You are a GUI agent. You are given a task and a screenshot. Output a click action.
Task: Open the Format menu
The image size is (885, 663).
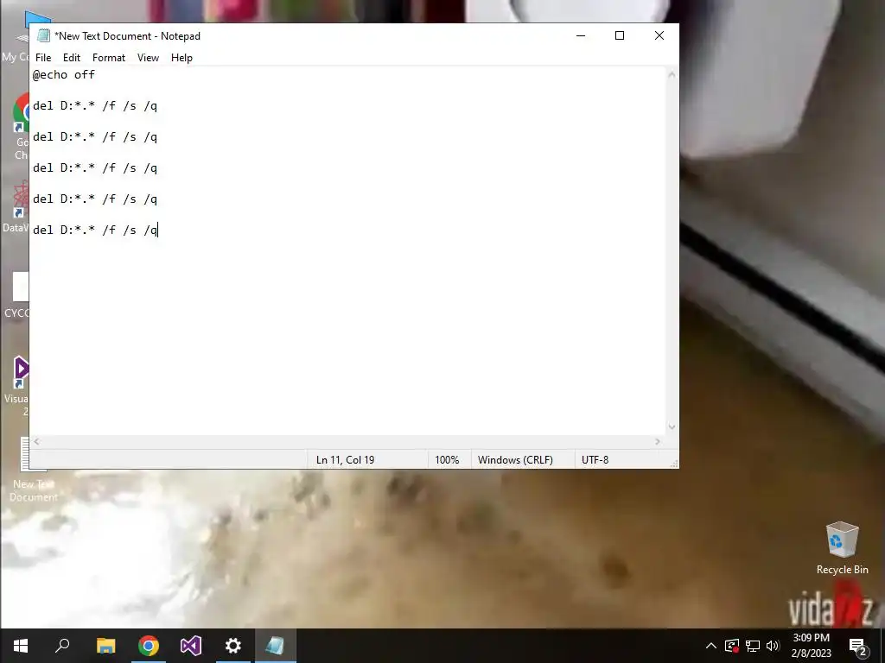(108, 58)
